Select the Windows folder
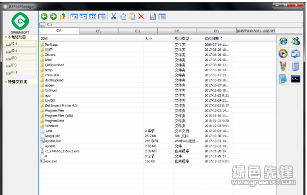This screenshot has width=307, height=195. (x=51, y=126)
